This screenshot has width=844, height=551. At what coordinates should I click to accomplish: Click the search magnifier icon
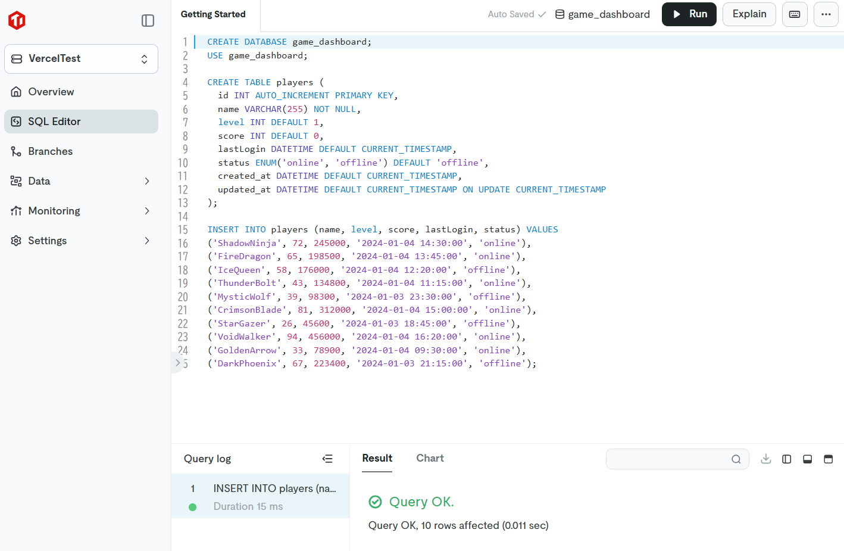coord(736,459)
